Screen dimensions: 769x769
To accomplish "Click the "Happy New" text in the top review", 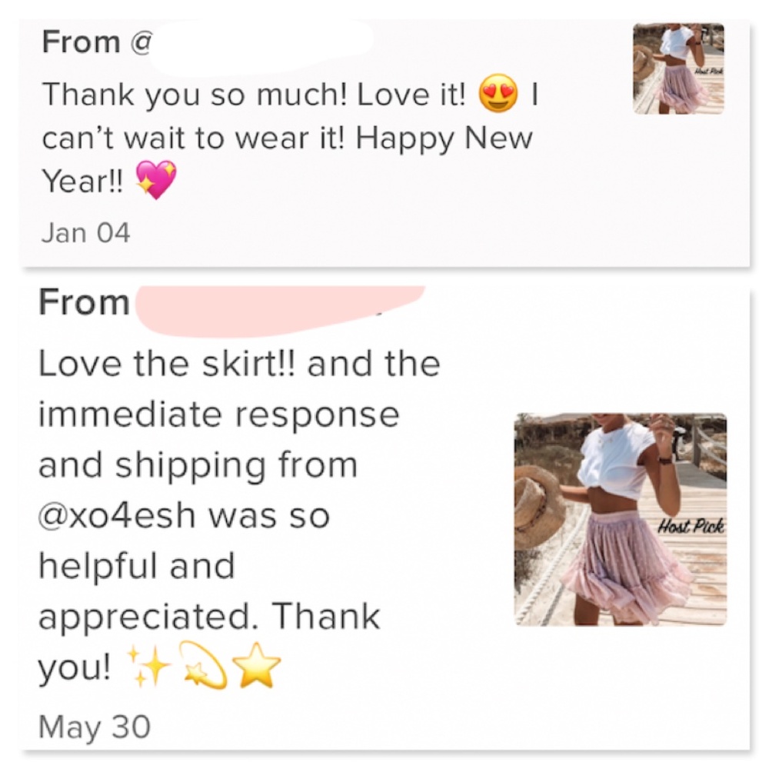I will [x=444, y=139].
